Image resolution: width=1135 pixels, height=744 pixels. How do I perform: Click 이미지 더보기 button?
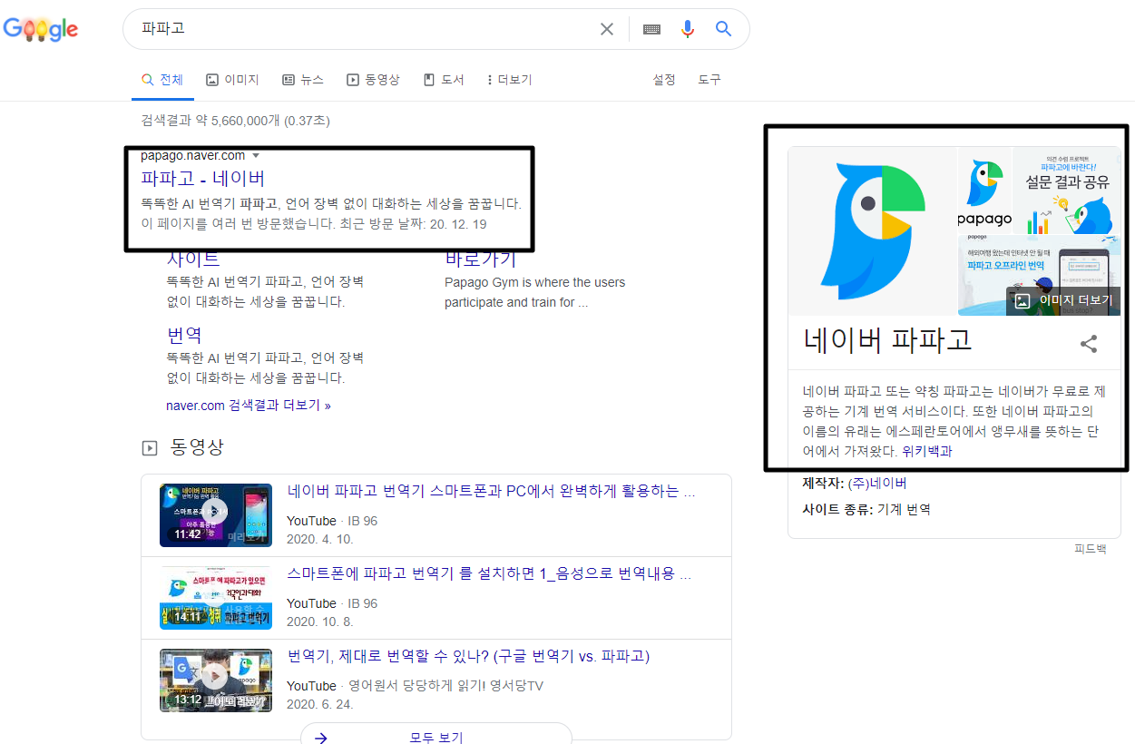coord(1063,300)
